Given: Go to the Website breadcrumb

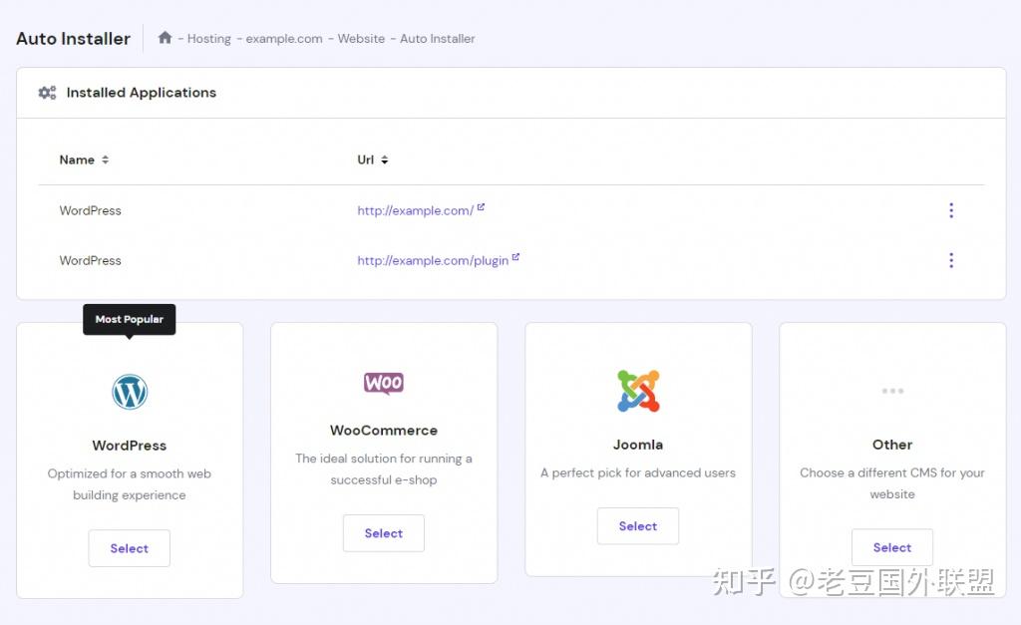Looking at the screenshot, I should pos(361,39).
